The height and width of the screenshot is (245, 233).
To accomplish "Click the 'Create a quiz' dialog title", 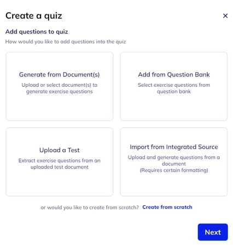I will [x=34, y=16].
